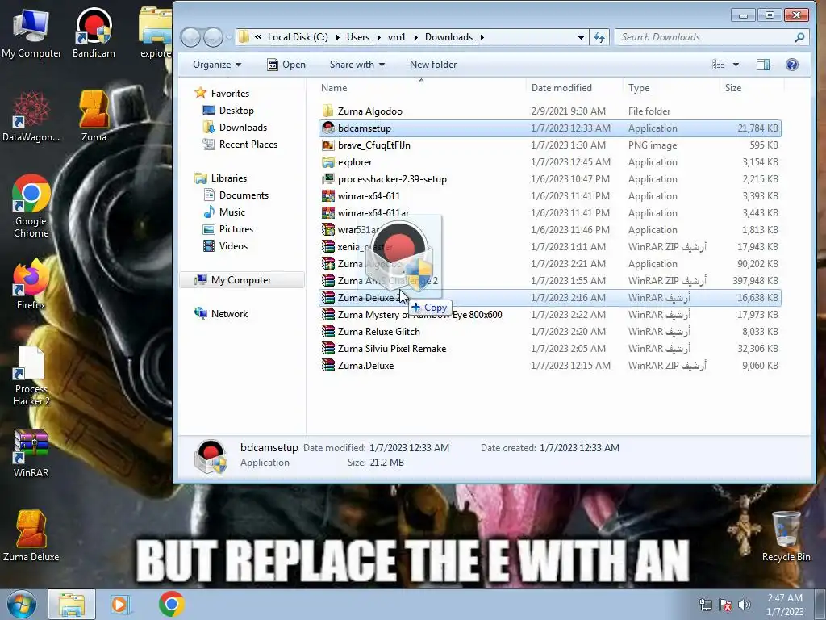Viewport: 826px width, 620px height.
Task: Select explorer application file
Action: pyautogui.click(x=550, y=161)
